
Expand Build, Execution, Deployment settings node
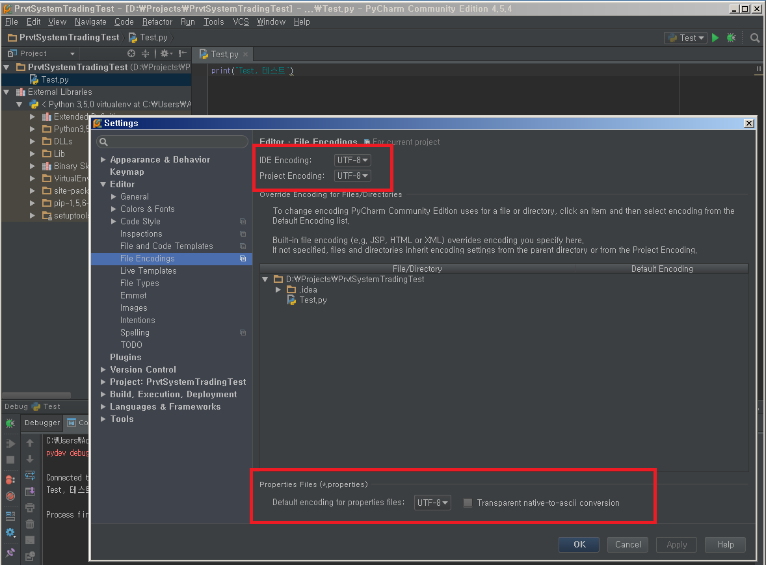click(x=103, y=394)
